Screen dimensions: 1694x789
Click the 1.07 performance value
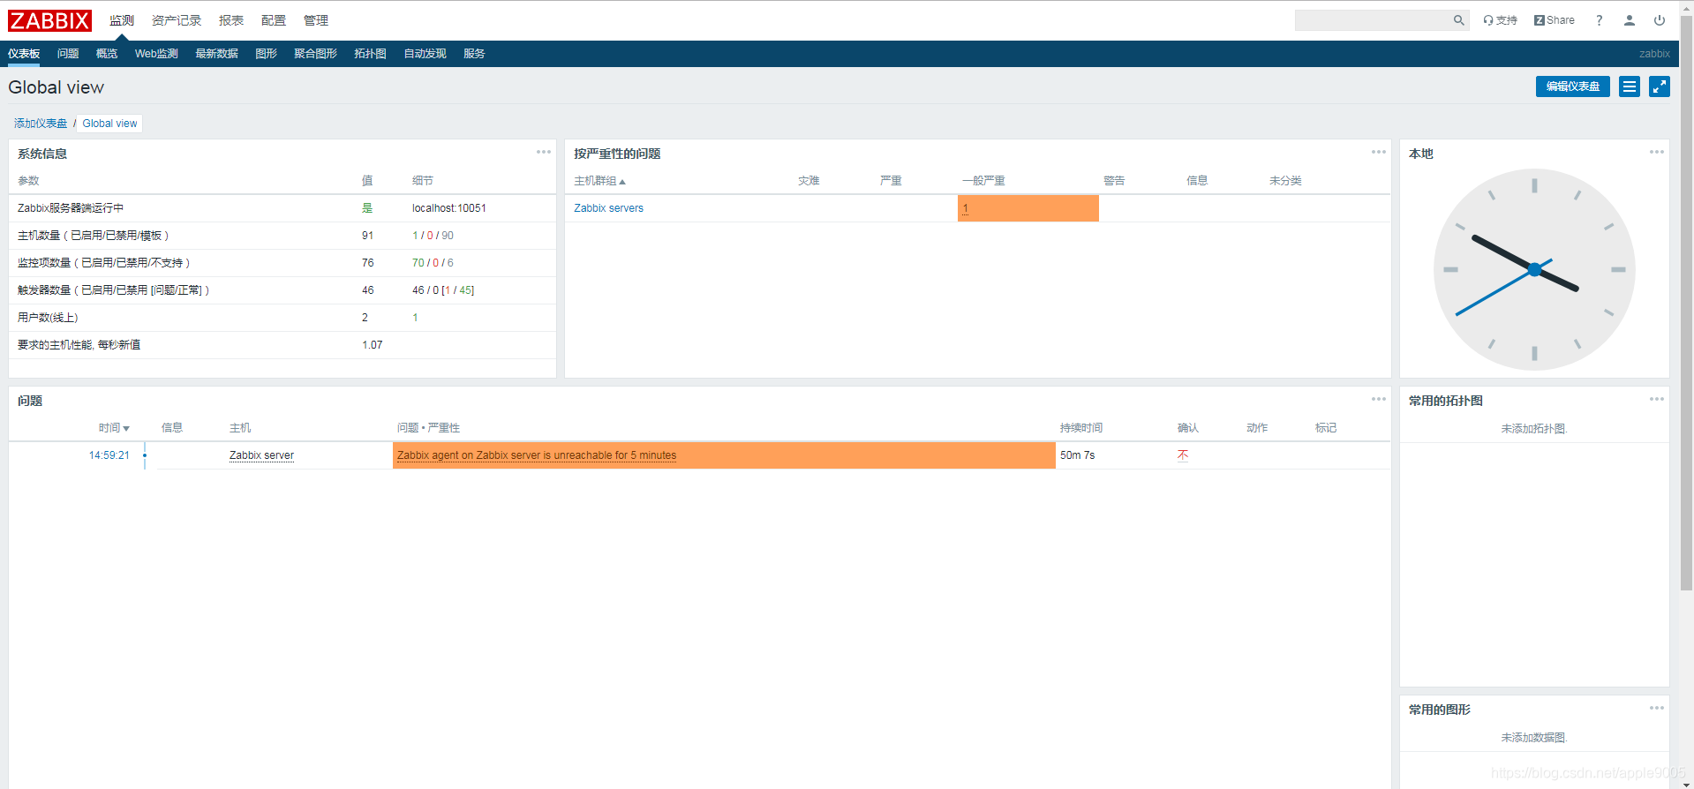(x=372, y=345)
